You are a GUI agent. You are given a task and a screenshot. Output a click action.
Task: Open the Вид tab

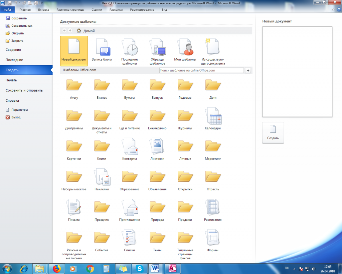(x=164, y=10)
